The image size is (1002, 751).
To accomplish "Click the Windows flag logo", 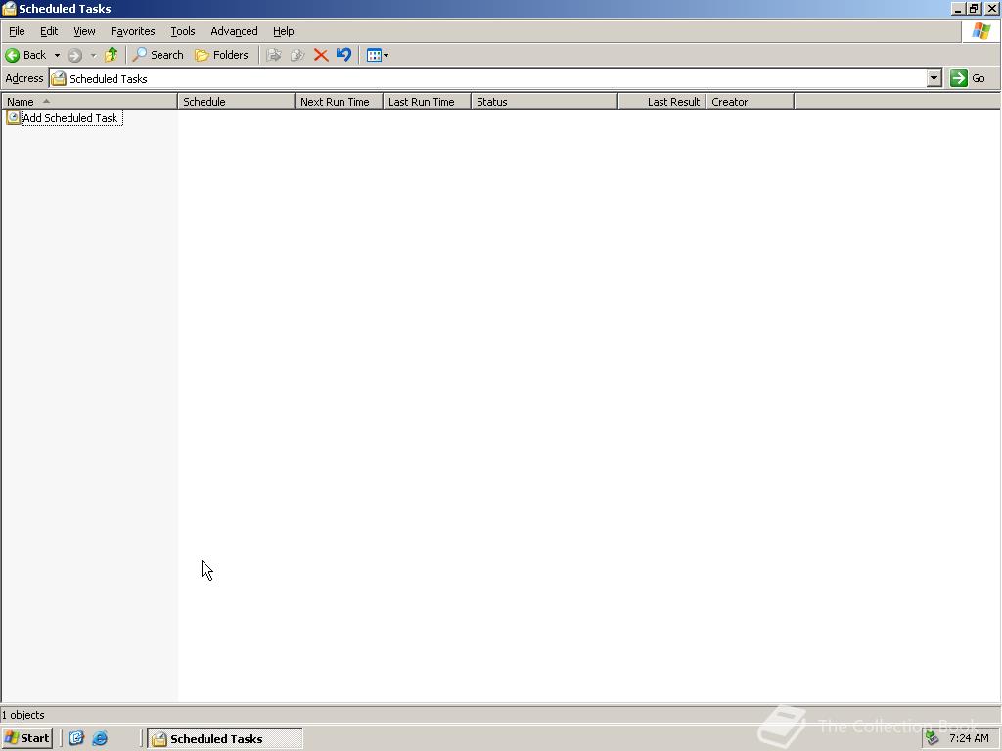I will coord(980,31).
